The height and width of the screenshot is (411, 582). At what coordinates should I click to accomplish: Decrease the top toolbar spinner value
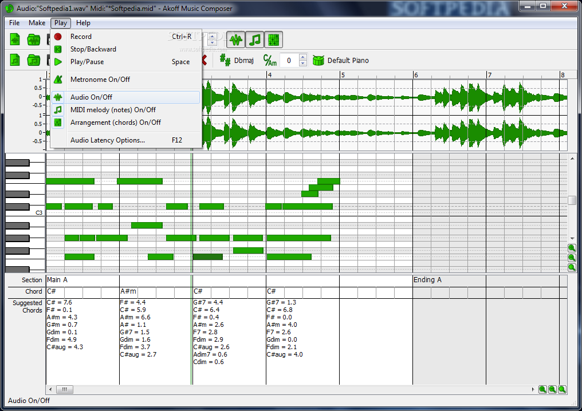pyautogui.click(x=213, y=42)
